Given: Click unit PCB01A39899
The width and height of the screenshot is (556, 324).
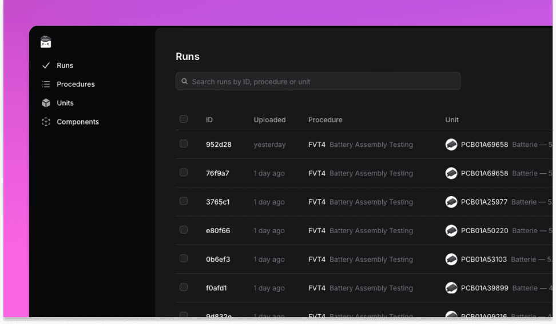Looking at the screenshot, I should click(484, 288).
